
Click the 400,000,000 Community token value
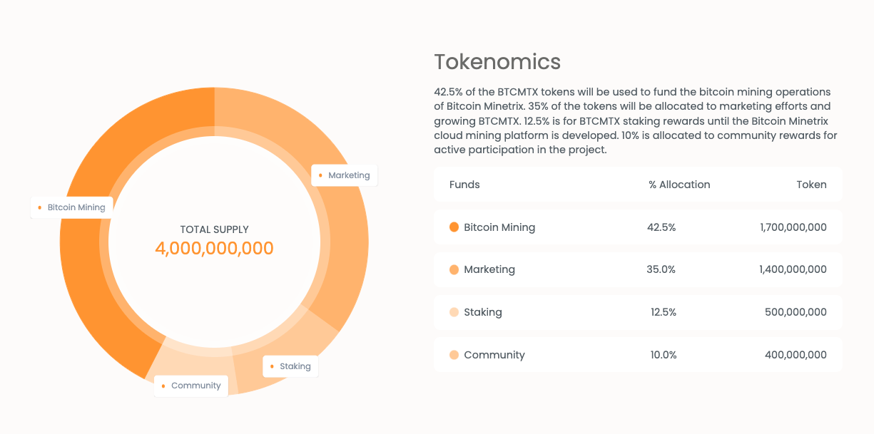click(x=796, y=355)
